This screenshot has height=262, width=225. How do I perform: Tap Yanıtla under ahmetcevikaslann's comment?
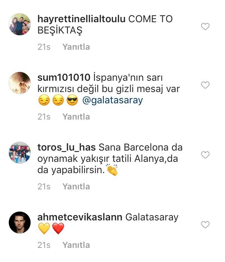pyautogui.click(x=76, y=245)
